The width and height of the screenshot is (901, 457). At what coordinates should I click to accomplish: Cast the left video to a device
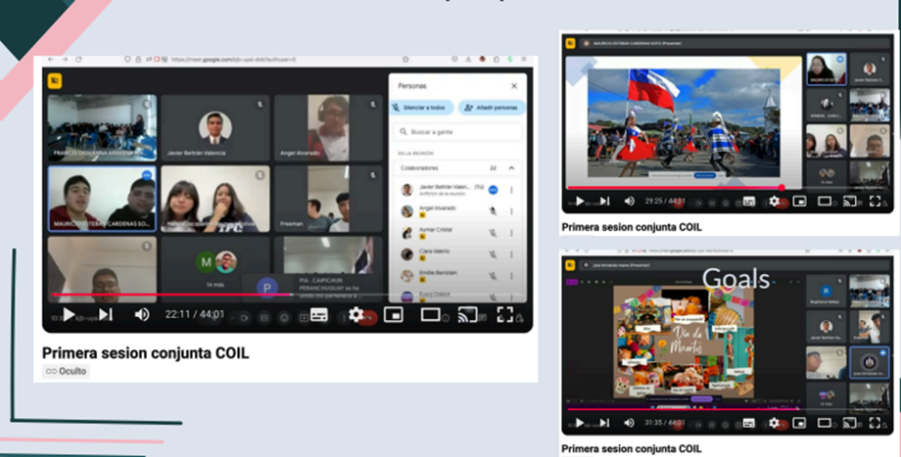pyautogui.click(x=468, y=315)
